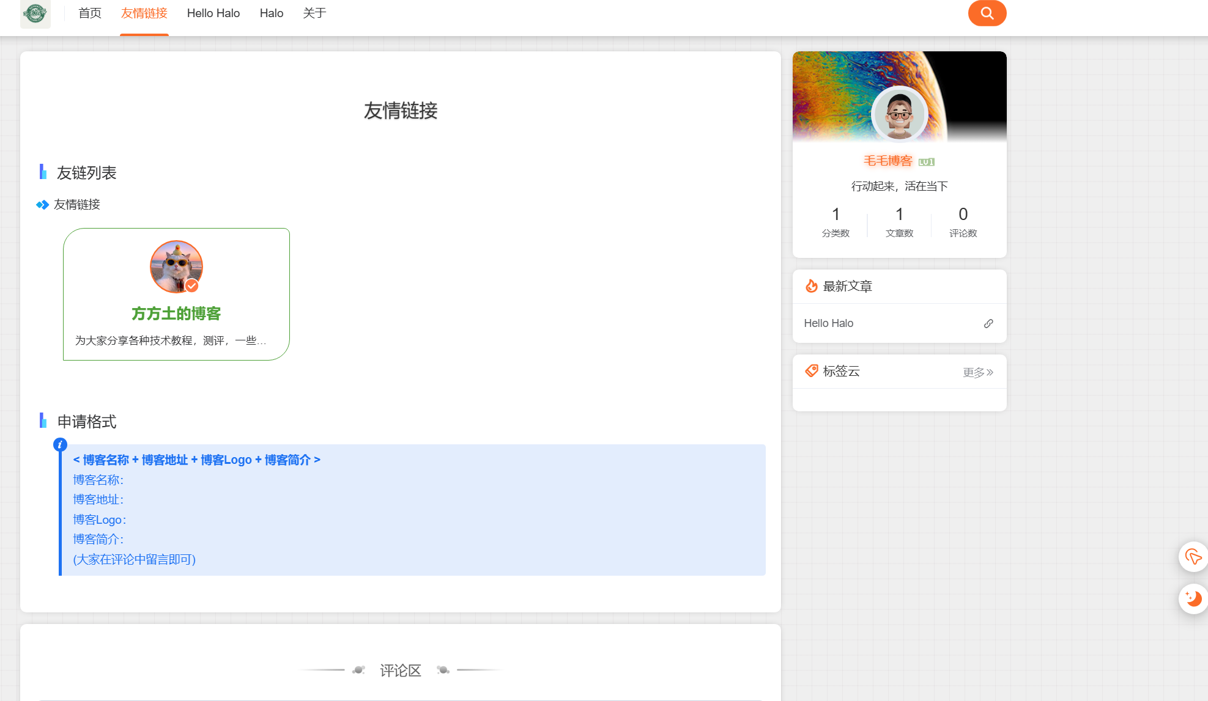Open the Halo navigation link
Viewport: 1208px width, 701px height.
click(x=271, y=13)
